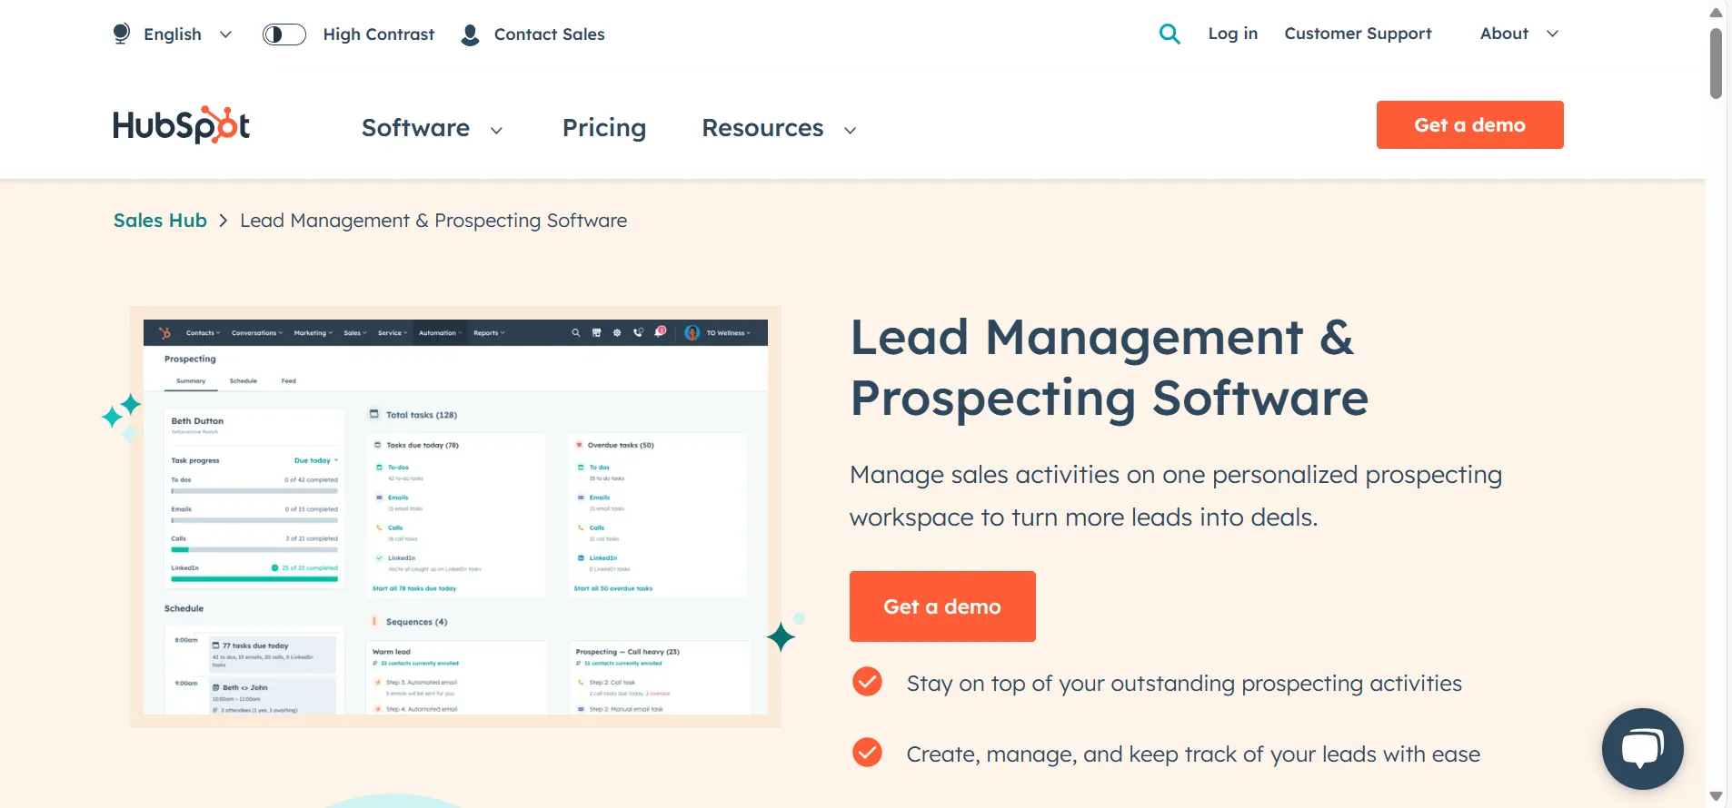1732x808 pixels.
Task: Click the globe language icon
Action: pyautogui.click(x=121, y=34)
